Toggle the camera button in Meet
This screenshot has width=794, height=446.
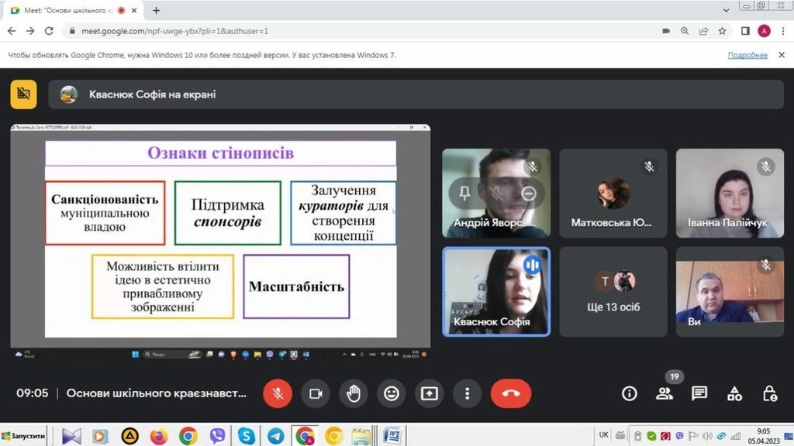316,393
